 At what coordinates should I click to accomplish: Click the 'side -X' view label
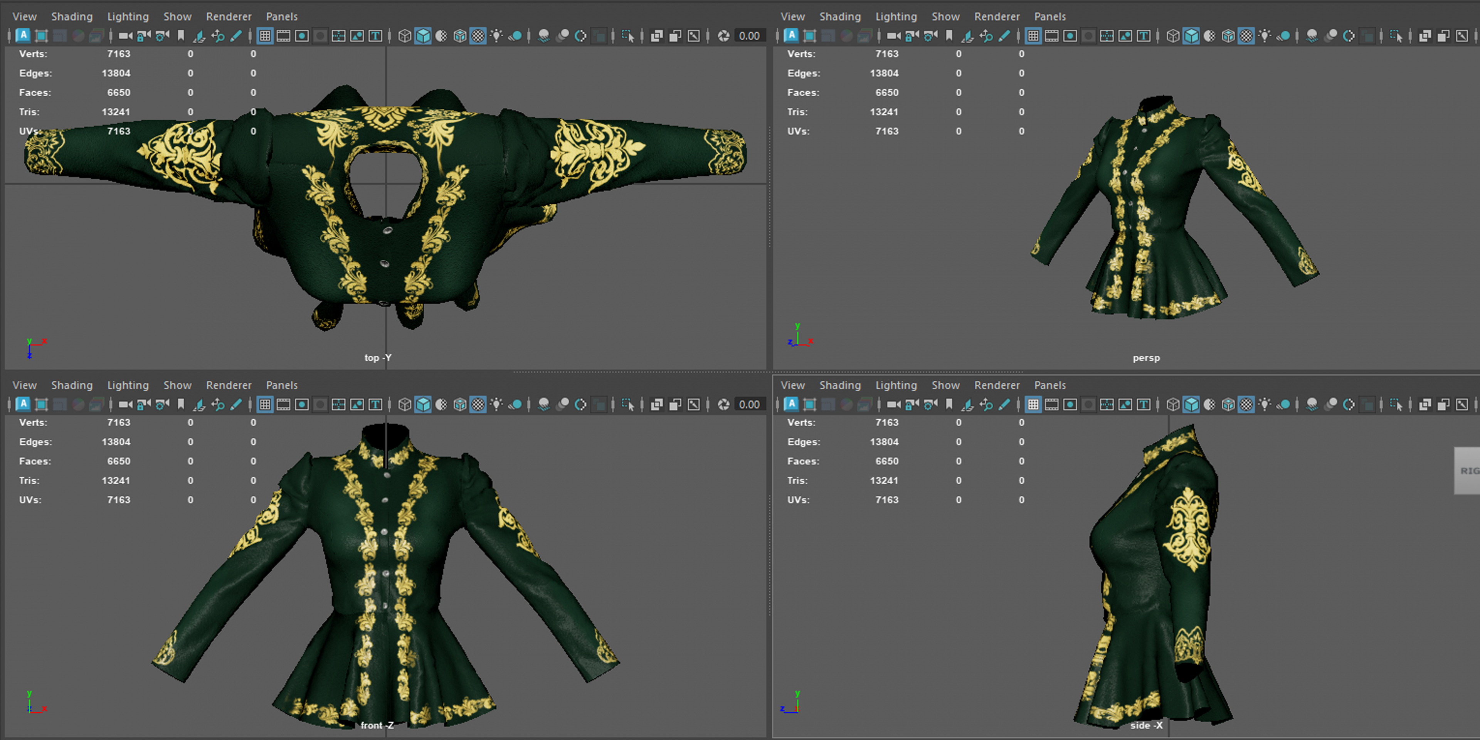pos(1146,726)
